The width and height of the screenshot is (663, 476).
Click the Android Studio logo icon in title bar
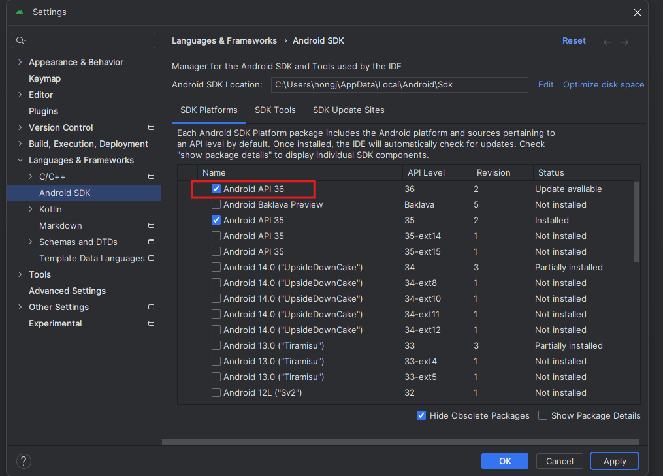20,12
